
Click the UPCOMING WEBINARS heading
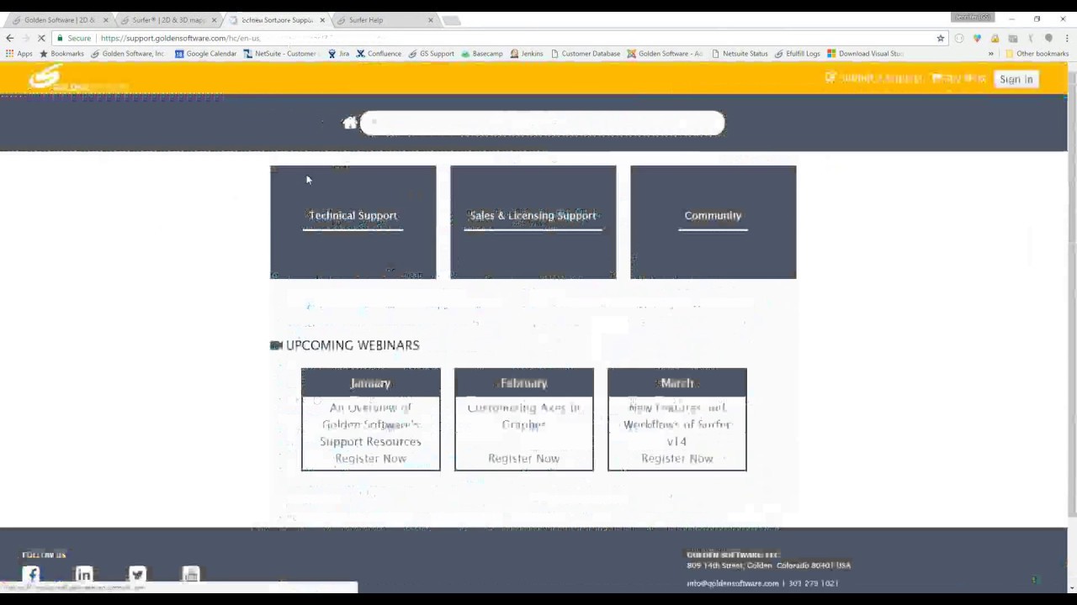pos(353,345)
